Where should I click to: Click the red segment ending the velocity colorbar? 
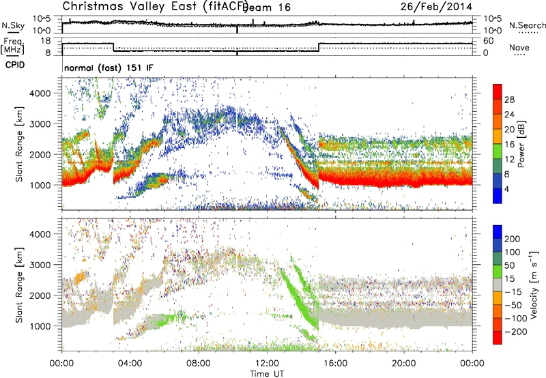coord(498,338)
